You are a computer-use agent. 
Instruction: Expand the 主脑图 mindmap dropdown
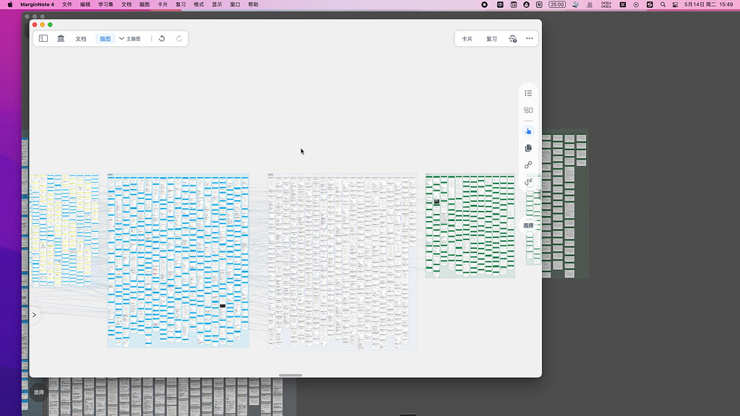130,39
